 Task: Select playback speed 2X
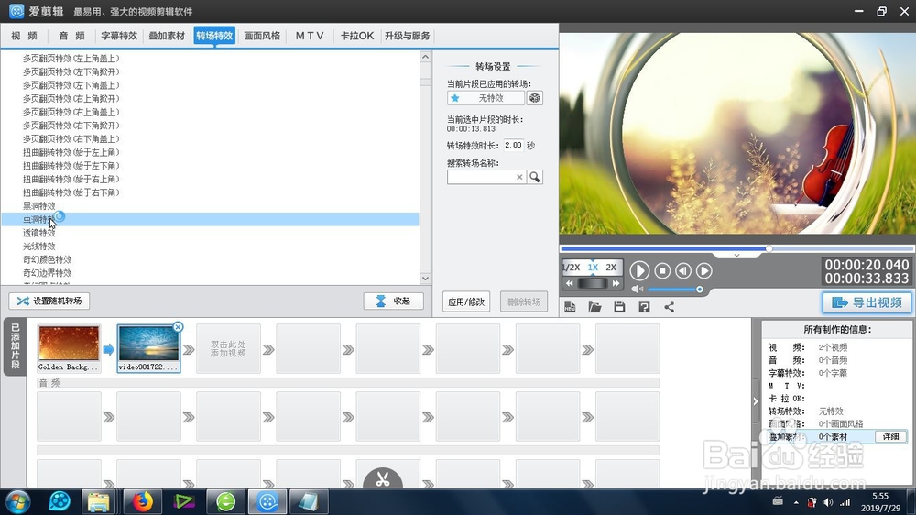coord(611,268)
